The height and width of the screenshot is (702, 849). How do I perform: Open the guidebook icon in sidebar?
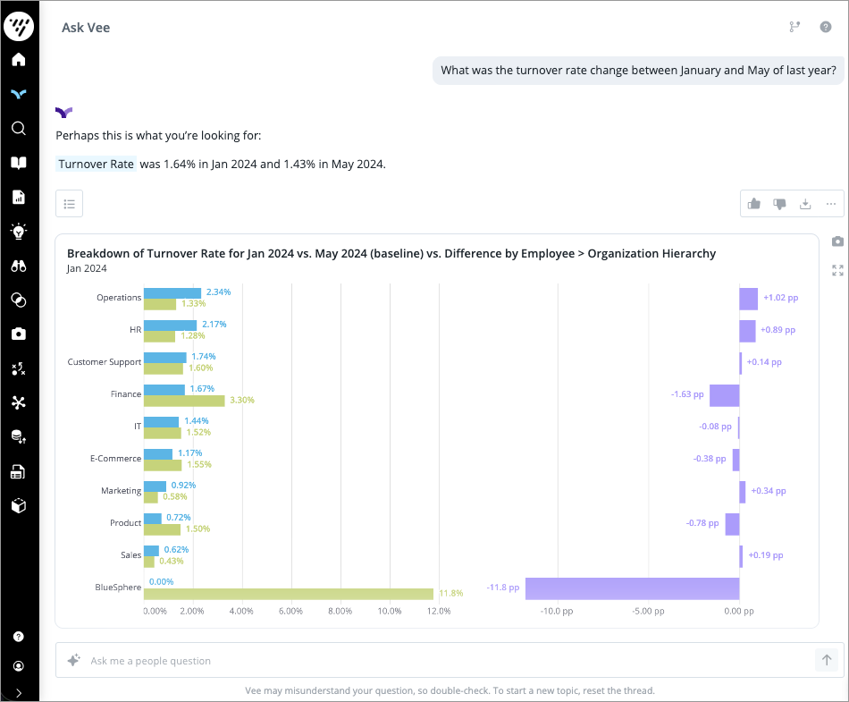coord(19,163)
